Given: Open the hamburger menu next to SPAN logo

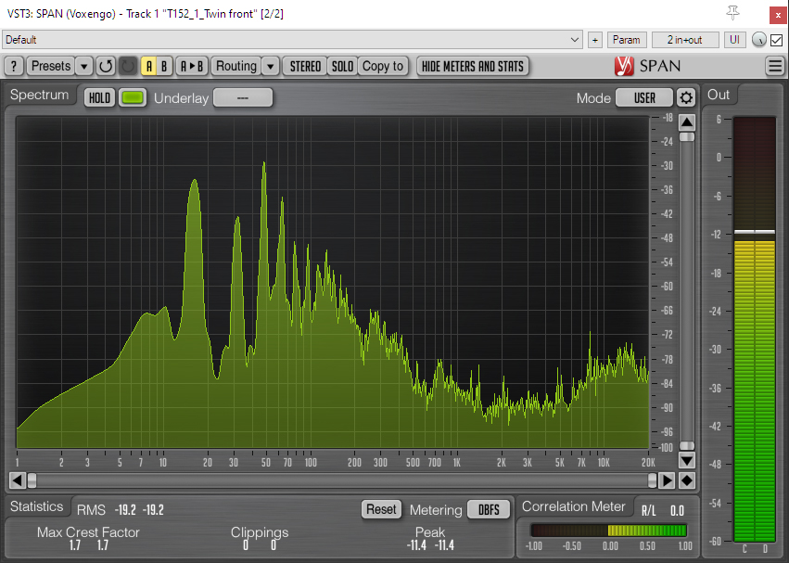Looking at the screenshot, I should [x=775, y=66].
